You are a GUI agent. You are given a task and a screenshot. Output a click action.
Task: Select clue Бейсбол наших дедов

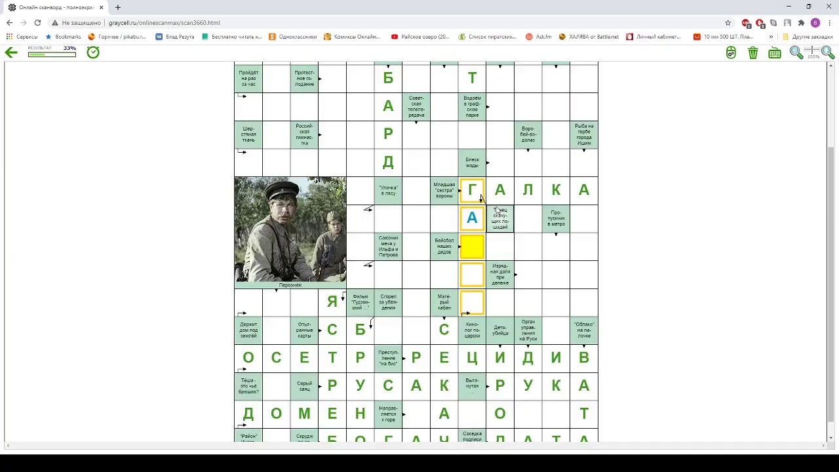(x=444, y=246)
